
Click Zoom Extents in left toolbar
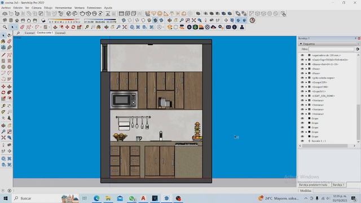[x=3, y=138]
